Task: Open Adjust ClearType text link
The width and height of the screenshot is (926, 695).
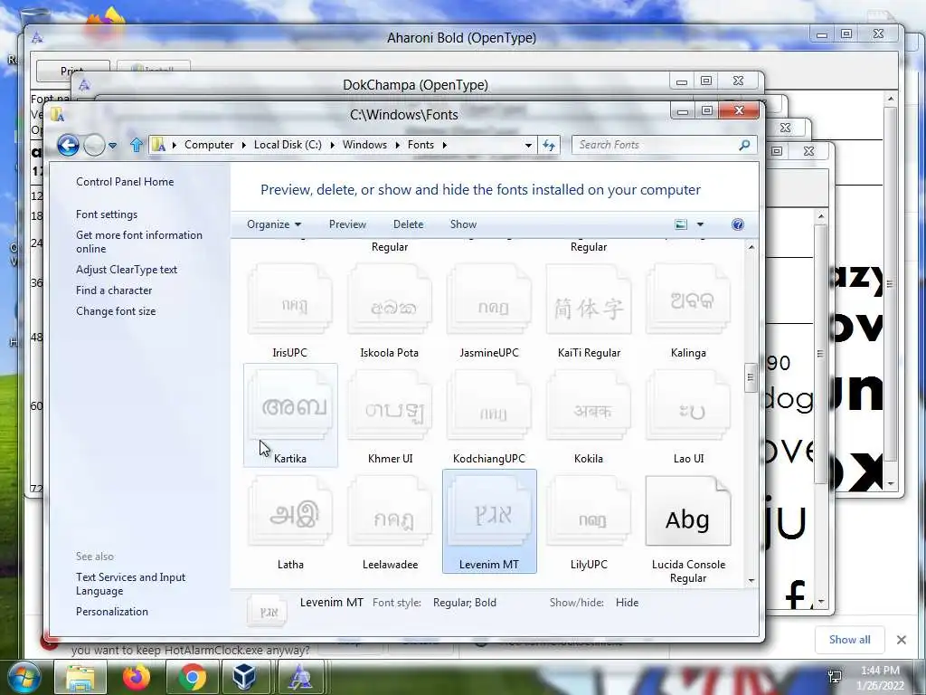Action: point(127,270)
